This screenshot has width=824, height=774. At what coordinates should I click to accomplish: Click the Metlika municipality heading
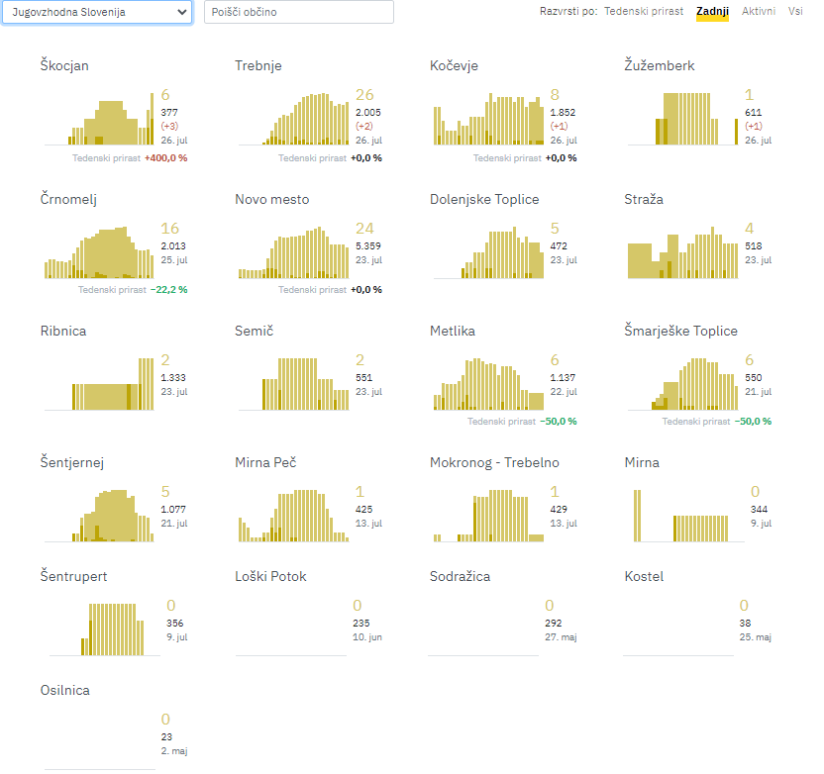point(453,332)
